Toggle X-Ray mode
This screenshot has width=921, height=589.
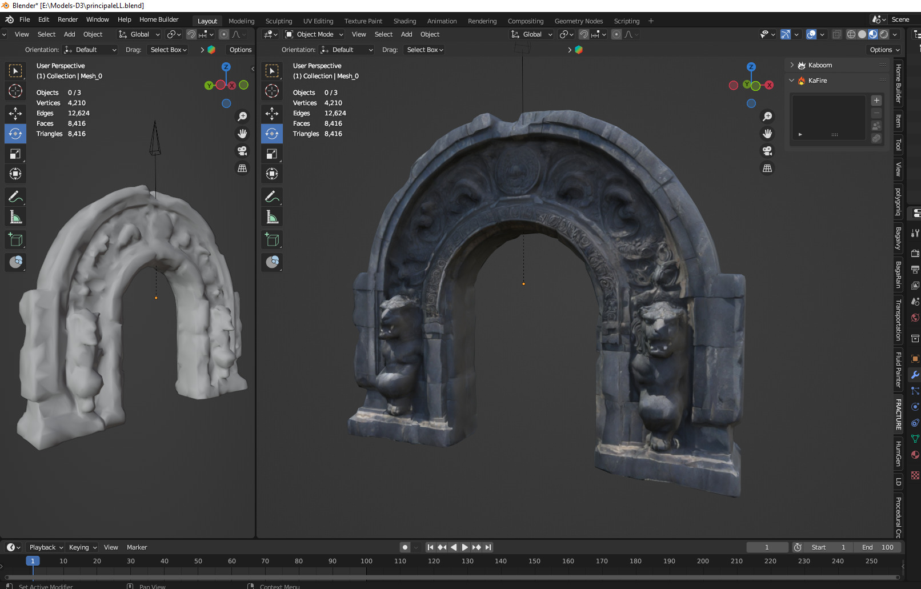(837, 34)
